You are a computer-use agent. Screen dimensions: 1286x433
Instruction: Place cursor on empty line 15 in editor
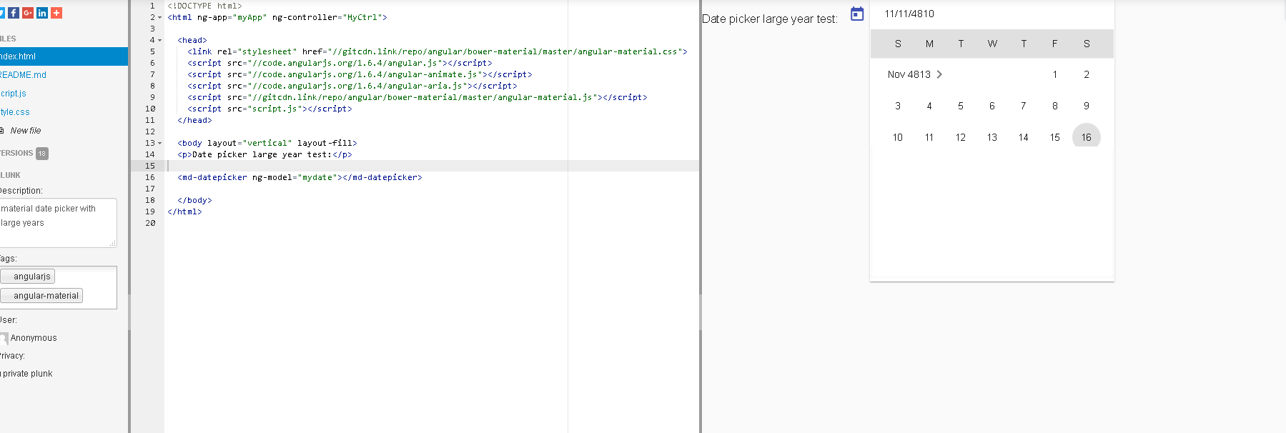coord(432,166)
